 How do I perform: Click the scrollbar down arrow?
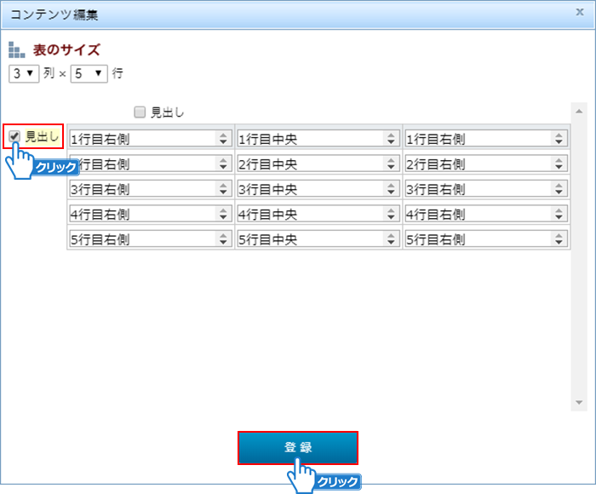(580, 401)
